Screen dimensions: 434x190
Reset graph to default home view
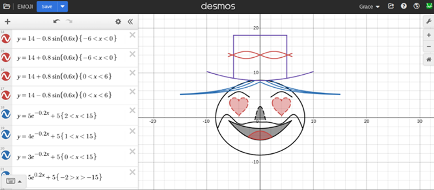[x=428, y=59]
